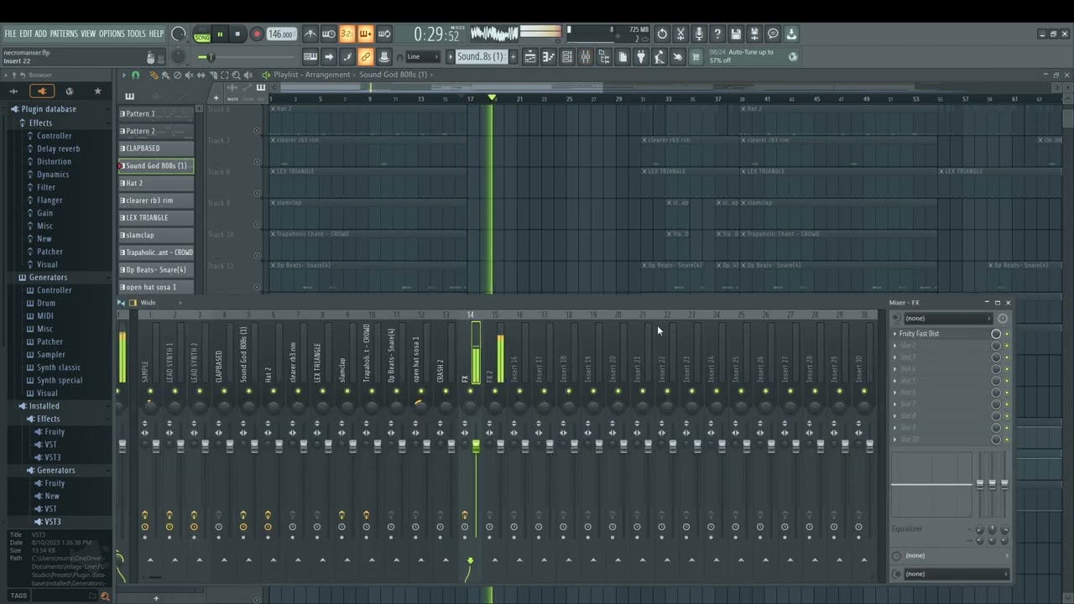Image resolution: width=1074 pixels, height=604 pixels.
Task: Click the tempo field showing 146.000
Action: (x=281, y=35)
